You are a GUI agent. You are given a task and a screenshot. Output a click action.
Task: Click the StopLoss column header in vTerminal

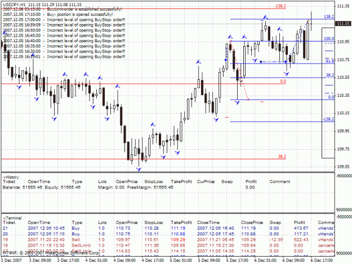(154, 222)
